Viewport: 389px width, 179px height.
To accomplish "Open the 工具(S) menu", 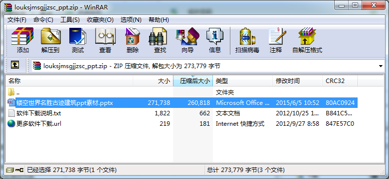I will coord(70,20).
